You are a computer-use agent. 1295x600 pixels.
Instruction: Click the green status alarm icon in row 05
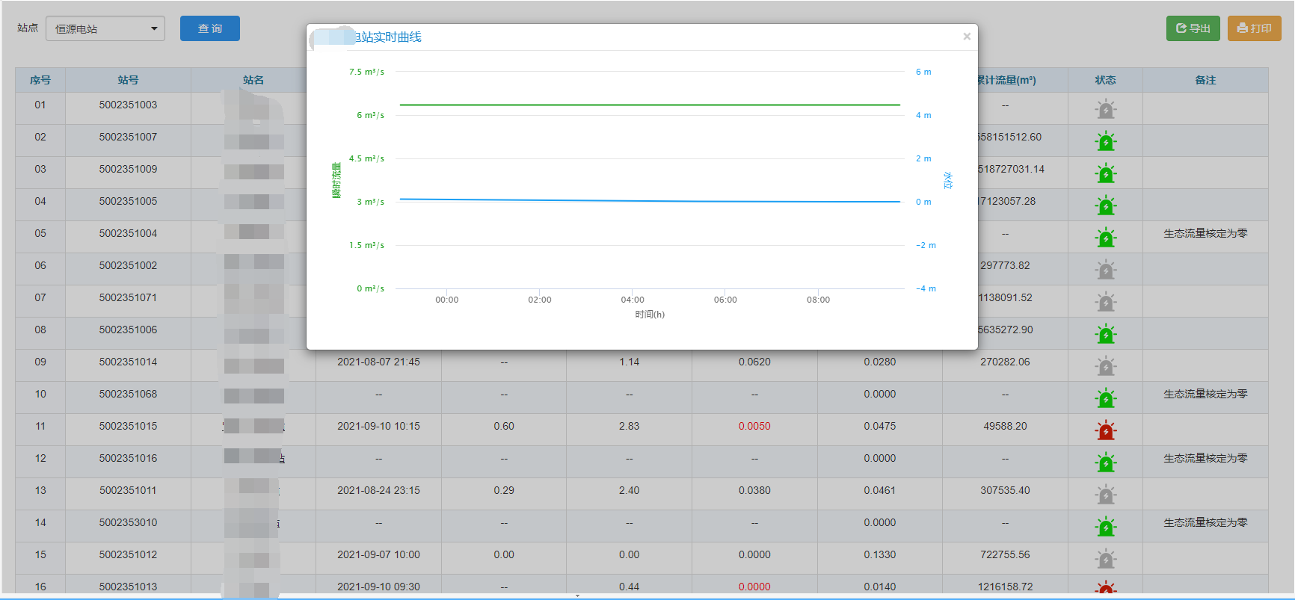click(x=1105, y=238)
